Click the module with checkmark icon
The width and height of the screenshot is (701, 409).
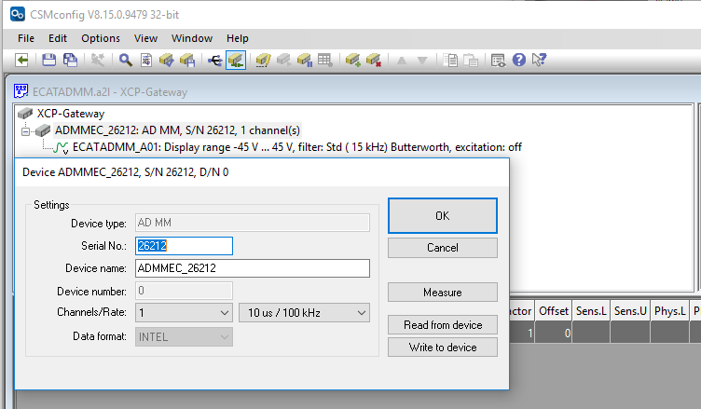coord(166,60)
